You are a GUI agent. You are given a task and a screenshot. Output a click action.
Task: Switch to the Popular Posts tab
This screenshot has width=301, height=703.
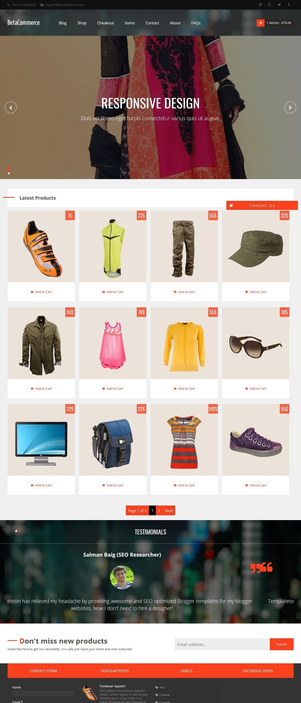pos(115,671)
